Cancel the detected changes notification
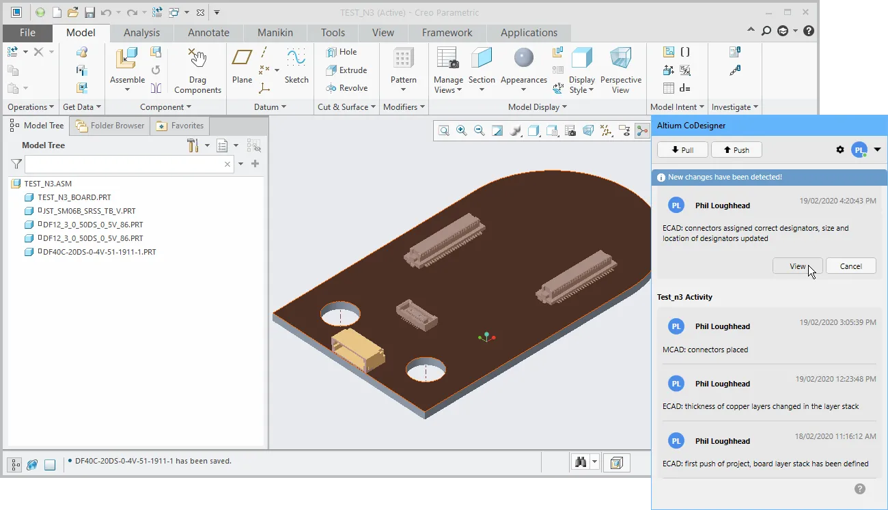888x510 pixels. click(850, 266)
